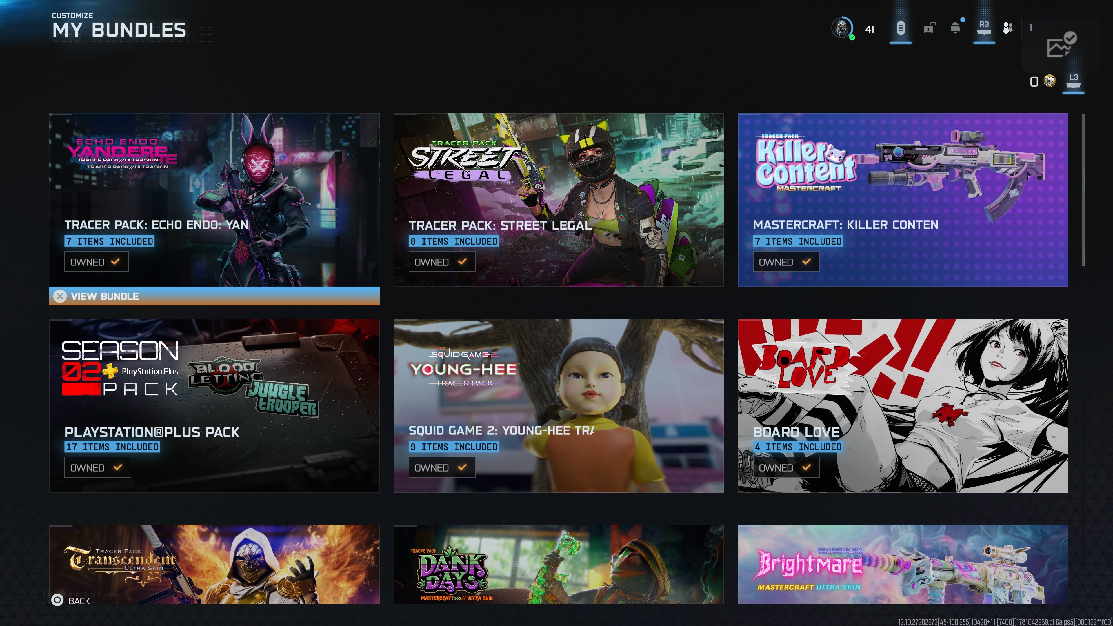Select the Season 02 PlayStation Plus card
1113x626 pixels.
point(214,405)
